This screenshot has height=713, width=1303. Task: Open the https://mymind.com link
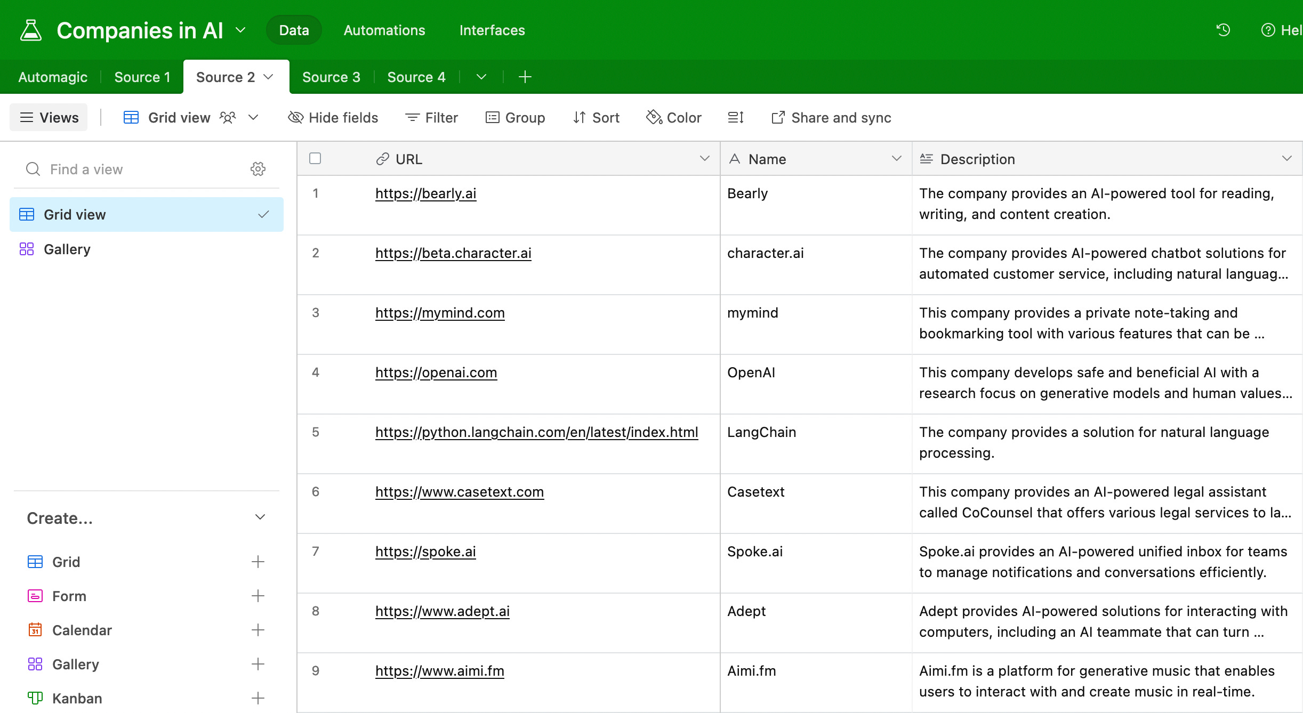coord(440,313)
